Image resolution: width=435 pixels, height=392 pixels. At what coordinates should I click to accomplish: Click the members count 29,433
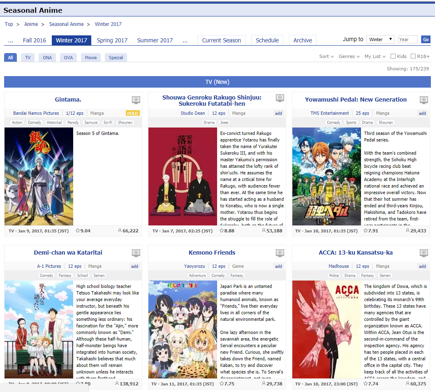pyautogui.click(x=416, y=231)
